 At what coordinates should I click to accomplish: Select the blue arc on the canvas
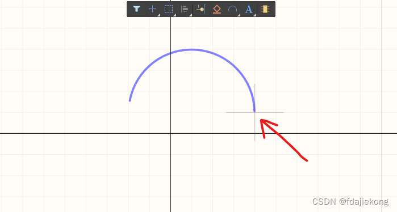pyautogui.click(x=191, y=50)
